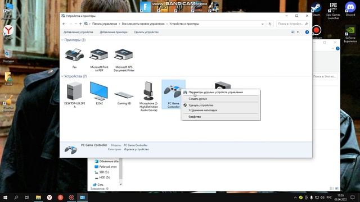360x202 pixels.
Task: Select Network item in Explorer tree
Action: [x=98, y=185]
